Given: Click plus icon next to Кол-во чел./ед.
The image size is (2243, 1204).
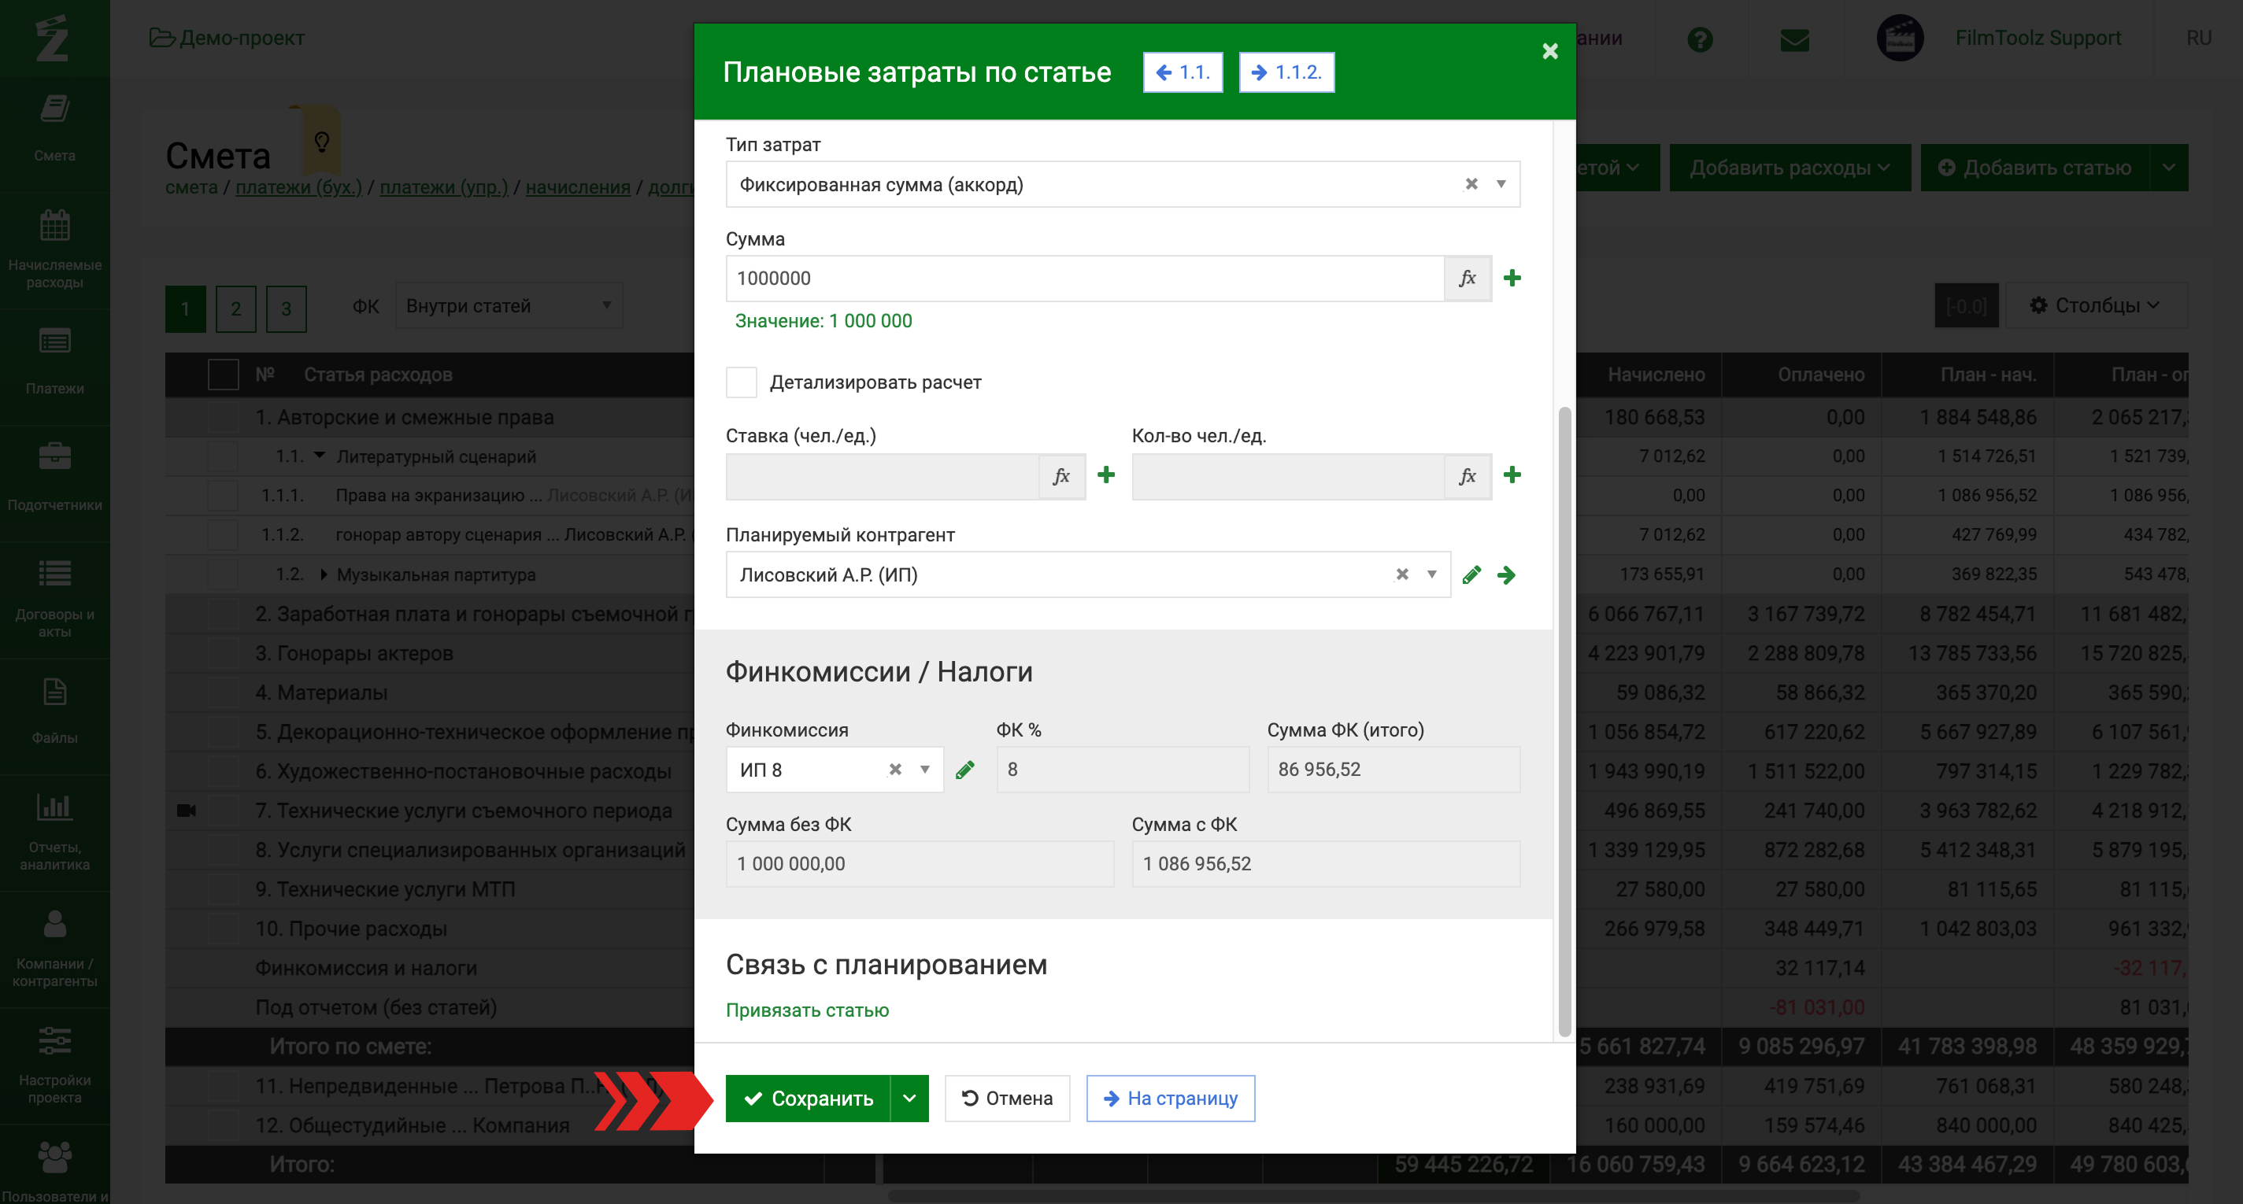Looking at the screenshot, I should 1512,475.
